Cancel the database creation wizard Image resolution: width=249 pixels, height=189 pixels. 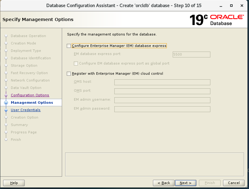(x=234, y=183)
